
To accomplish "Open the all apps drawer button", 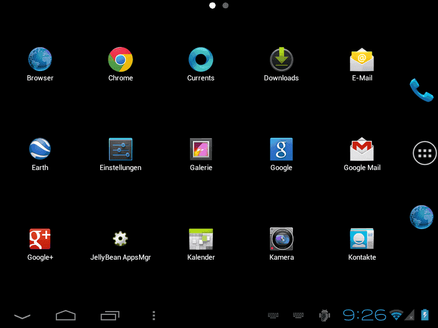I will click(425, 153).
